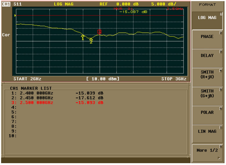Click the 2.5GHz marker frequency readout
This screenshot has height=165, width=226.
175,9
